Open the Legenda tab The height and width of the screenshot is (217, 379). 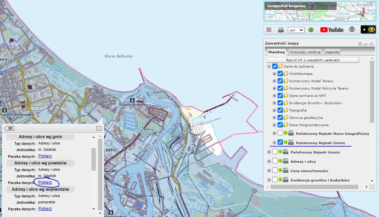pos(332,52)
